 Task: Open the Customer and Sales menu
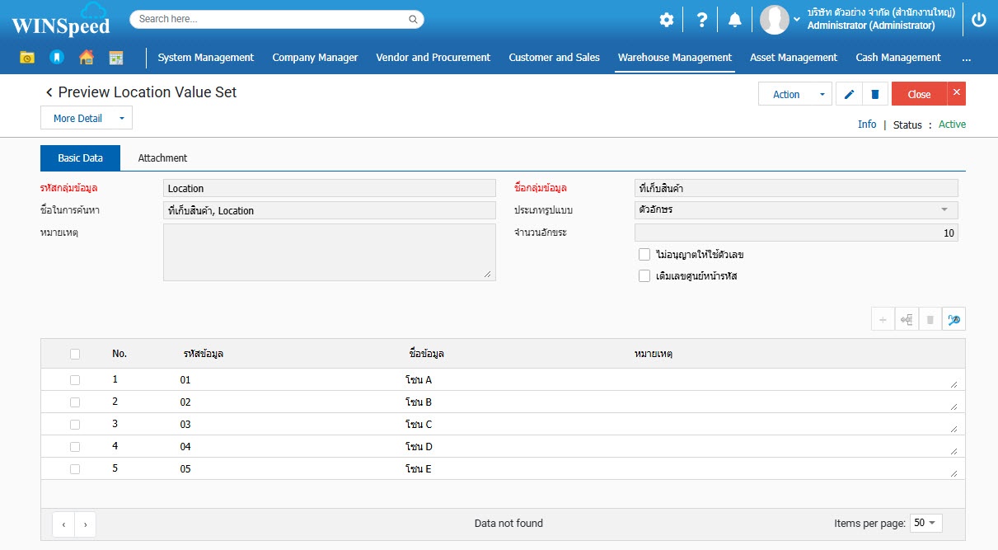[554, 58]
